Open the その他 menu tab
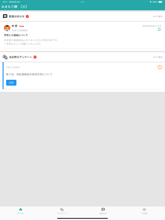The height and width of the screenshot is (220, 165). (144, 211)
